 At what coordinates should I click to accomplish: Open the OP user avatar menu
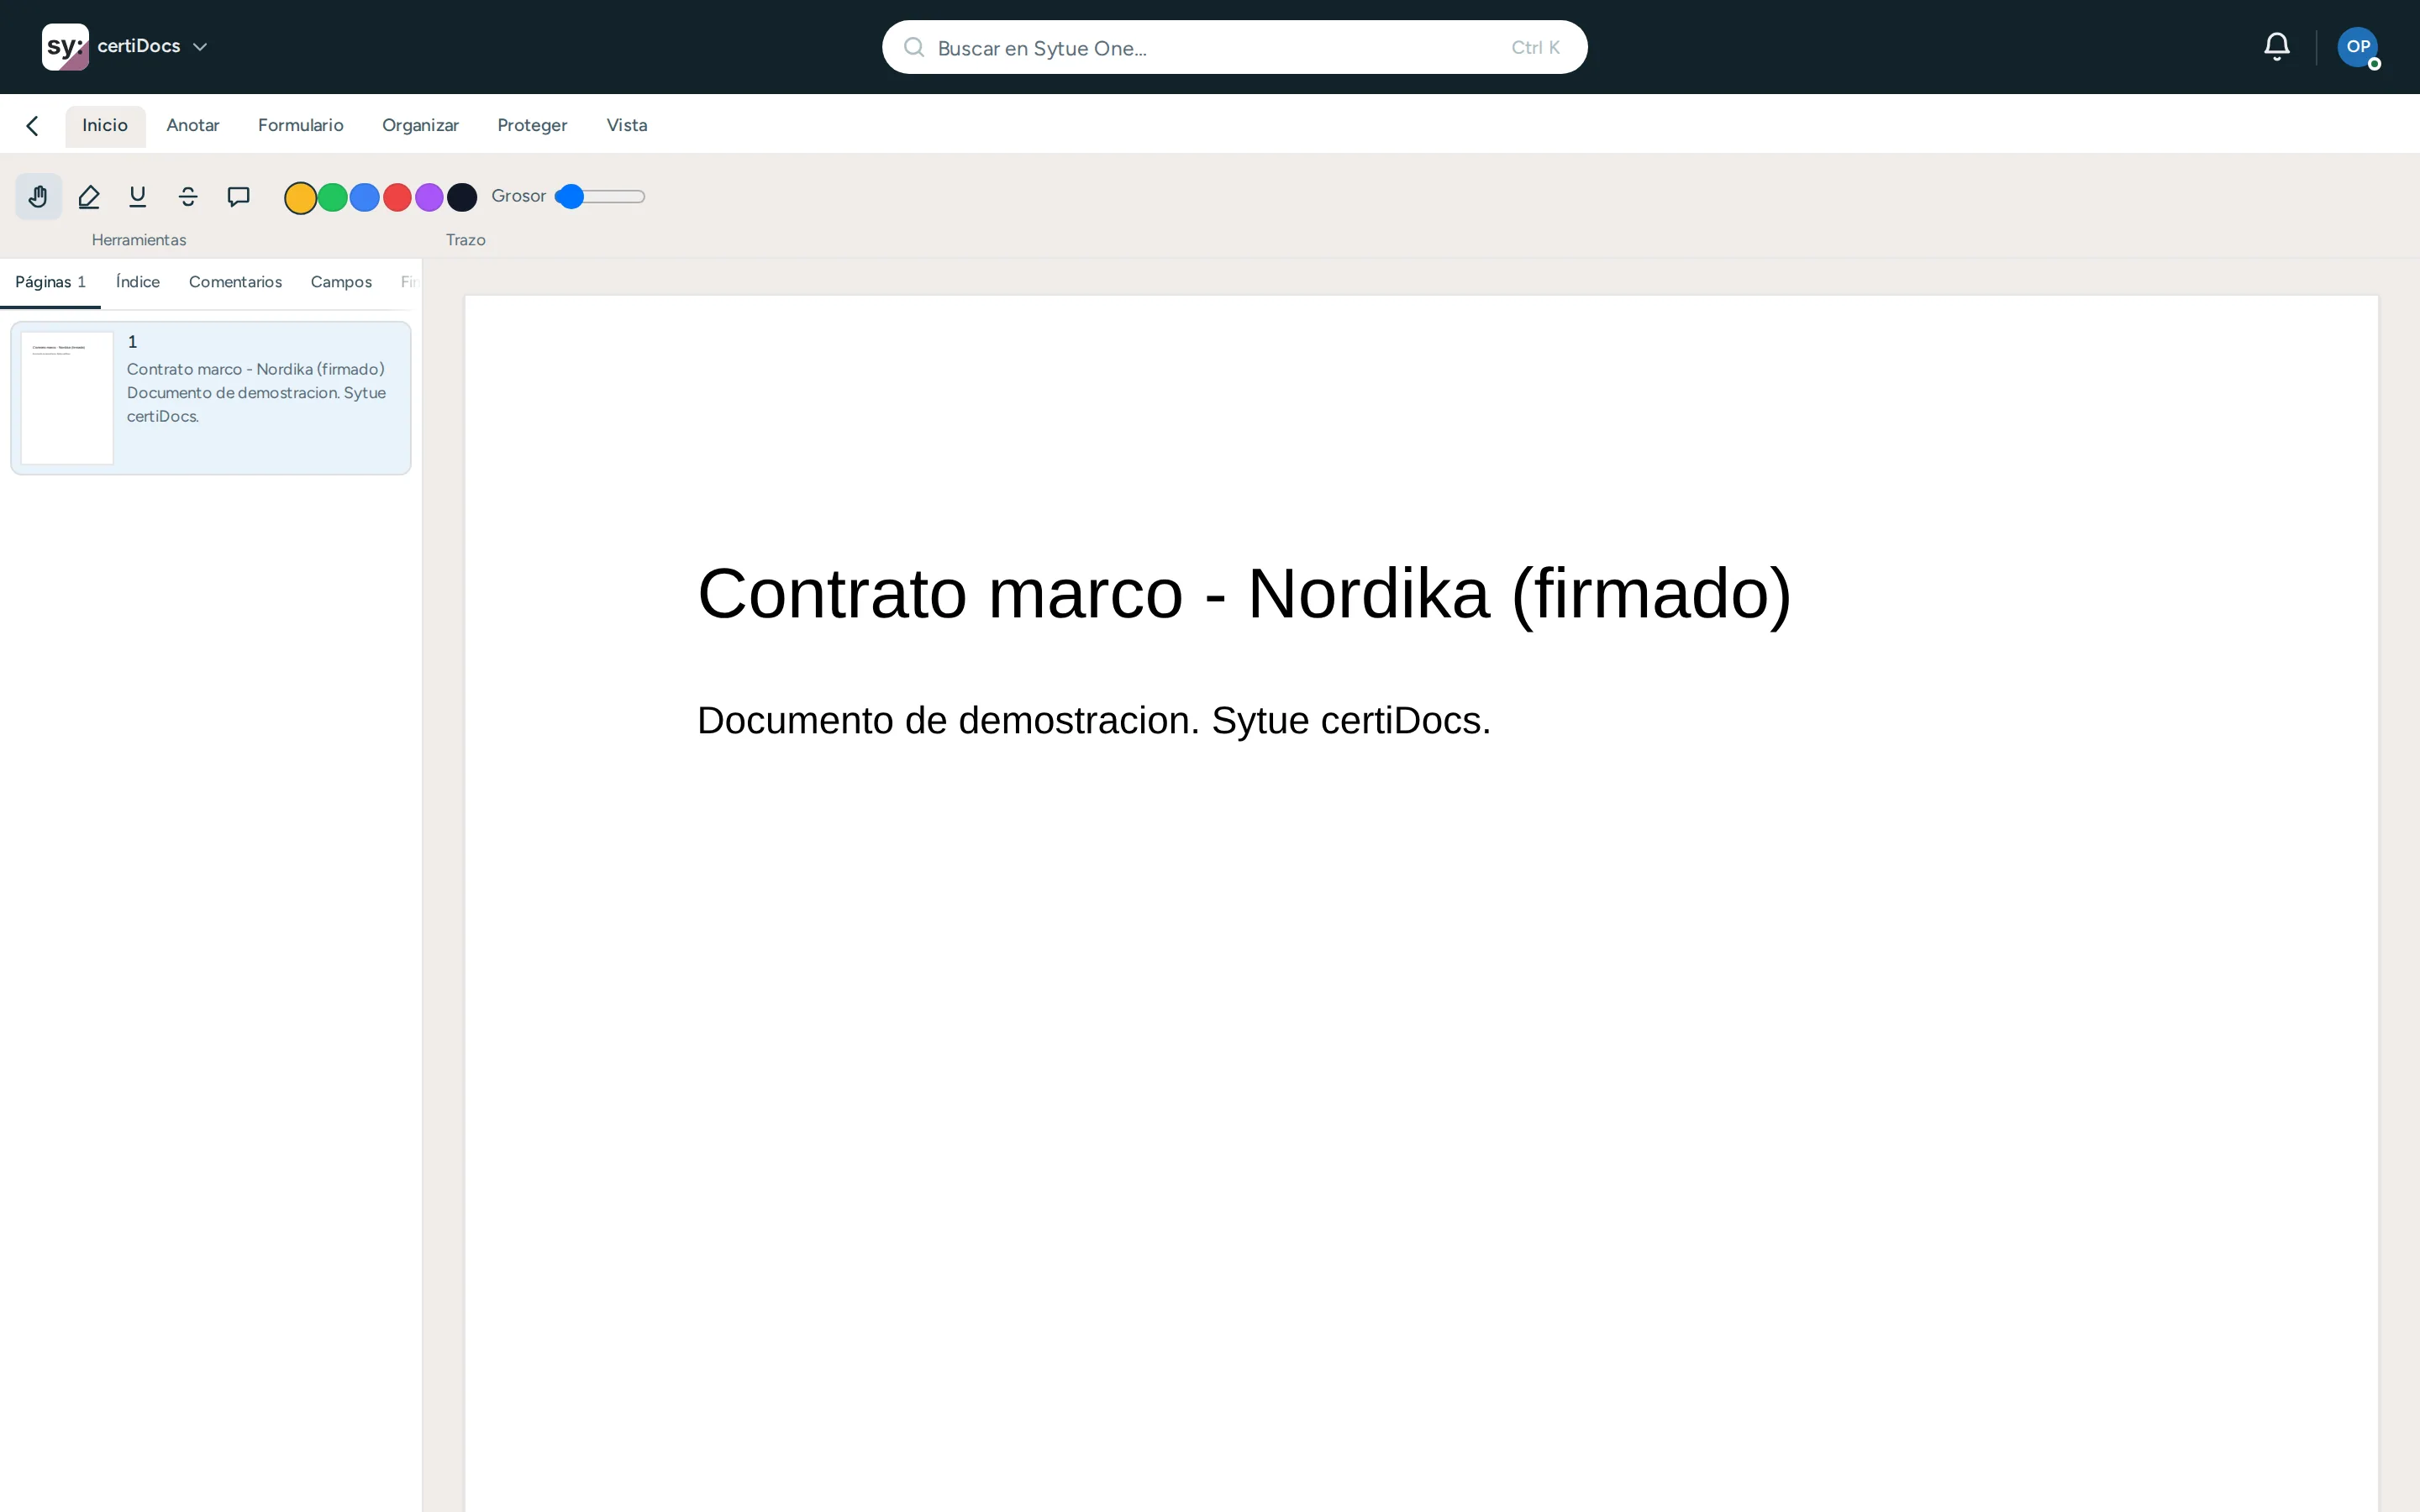pos(2358,47)
